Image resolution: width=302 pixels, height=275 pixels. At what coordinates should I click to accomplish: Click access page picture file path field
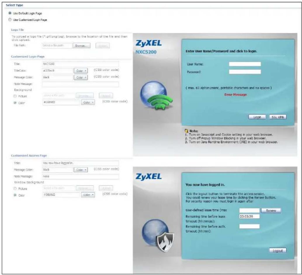(58, 188)
